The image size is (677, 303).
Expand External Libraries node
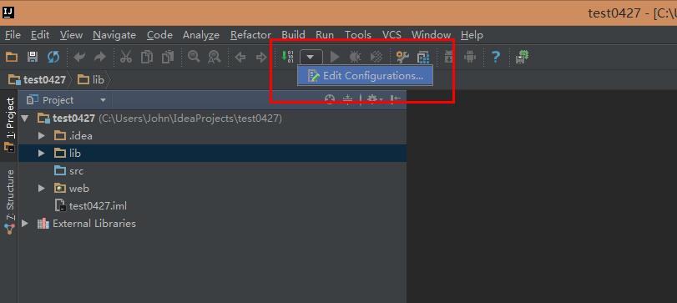[x=25, y=223]
